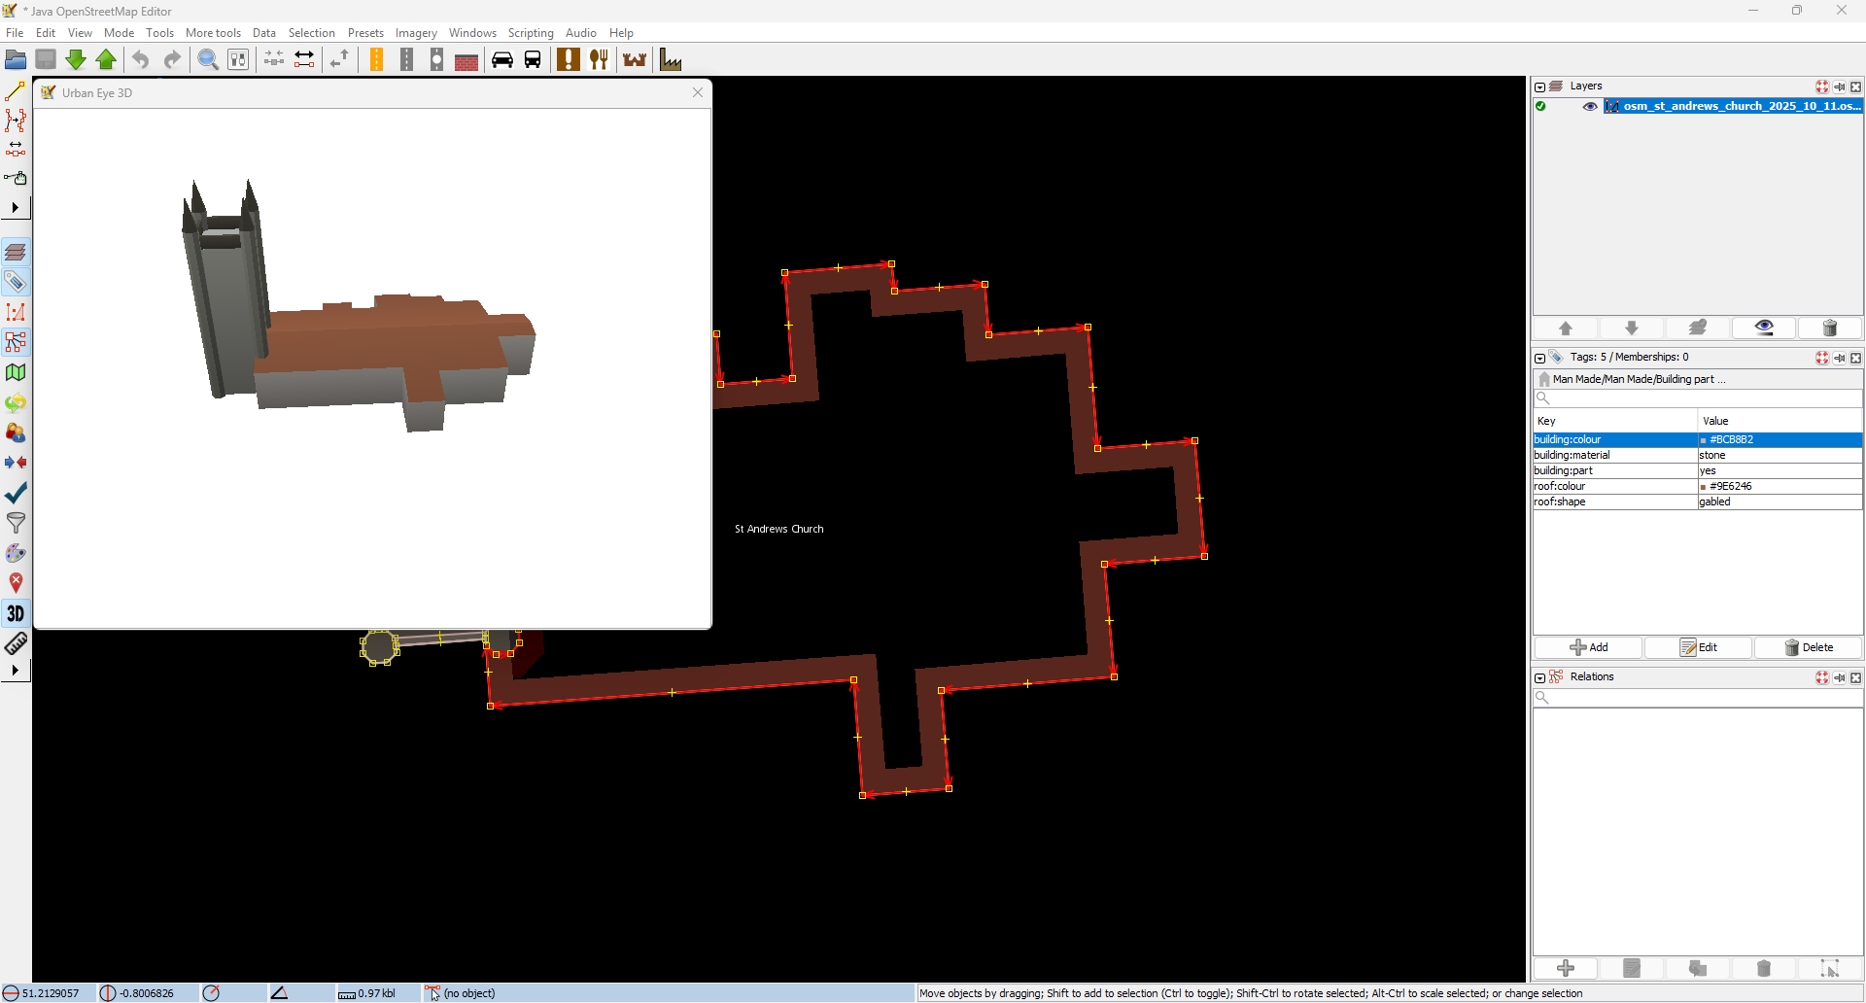Toggle active layer green checkmark
The width and height of the screenshot is (1866, 1003).
[x=1540, y=106]
